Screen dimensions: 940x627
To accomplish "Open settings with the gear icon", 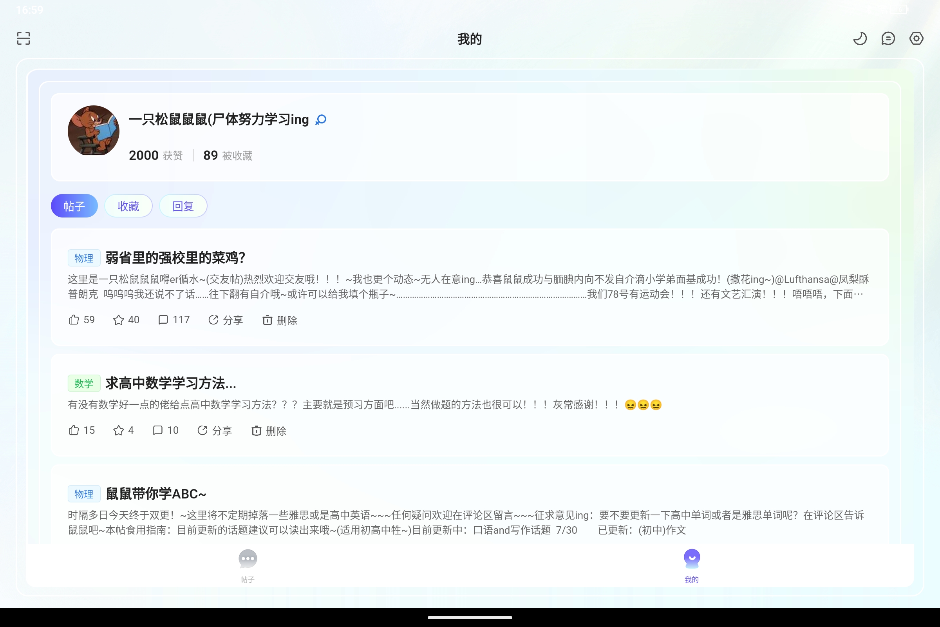I will coord(916,38).
